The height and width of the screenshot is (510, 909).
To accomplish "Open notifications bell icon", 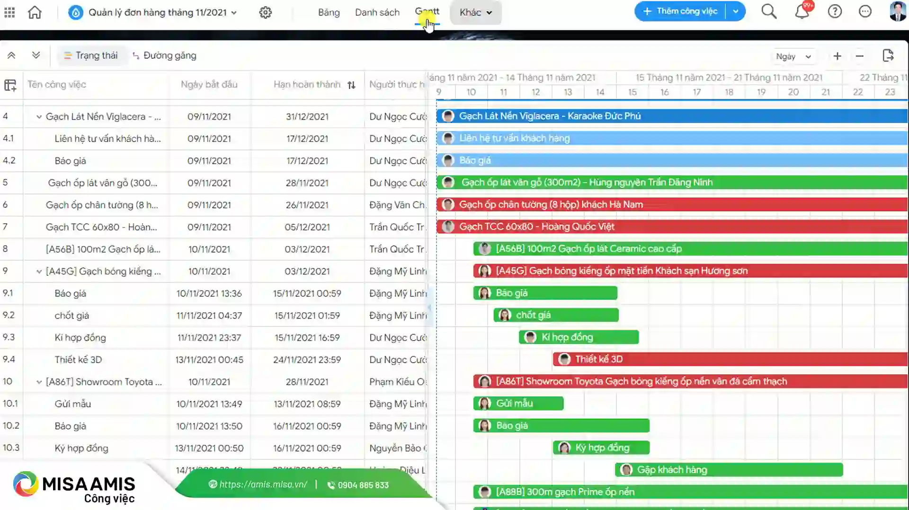I will click(802, 11).
